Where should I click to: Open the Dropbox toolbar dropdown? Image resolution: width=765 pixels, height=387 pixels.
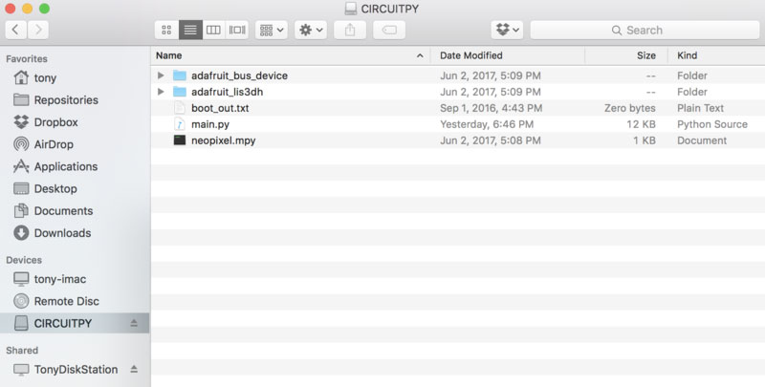507,30
